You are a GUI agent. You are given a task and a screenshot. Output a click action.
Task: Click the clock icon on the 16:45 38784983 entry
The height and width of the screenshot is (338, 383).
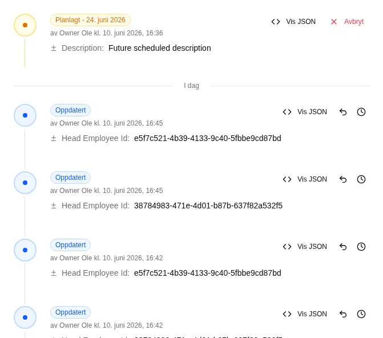click(361, 179)
